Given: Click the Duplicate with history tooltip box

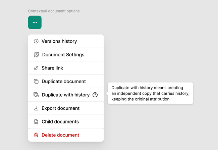Looking at the screenshot, I should 150,93.
